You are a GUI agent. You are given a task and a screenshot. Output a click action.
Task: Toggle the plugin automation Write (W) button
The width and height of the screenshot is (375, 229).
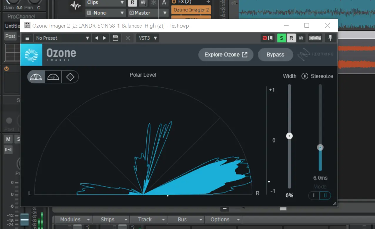pyautogui.click(x=301, y=38)
